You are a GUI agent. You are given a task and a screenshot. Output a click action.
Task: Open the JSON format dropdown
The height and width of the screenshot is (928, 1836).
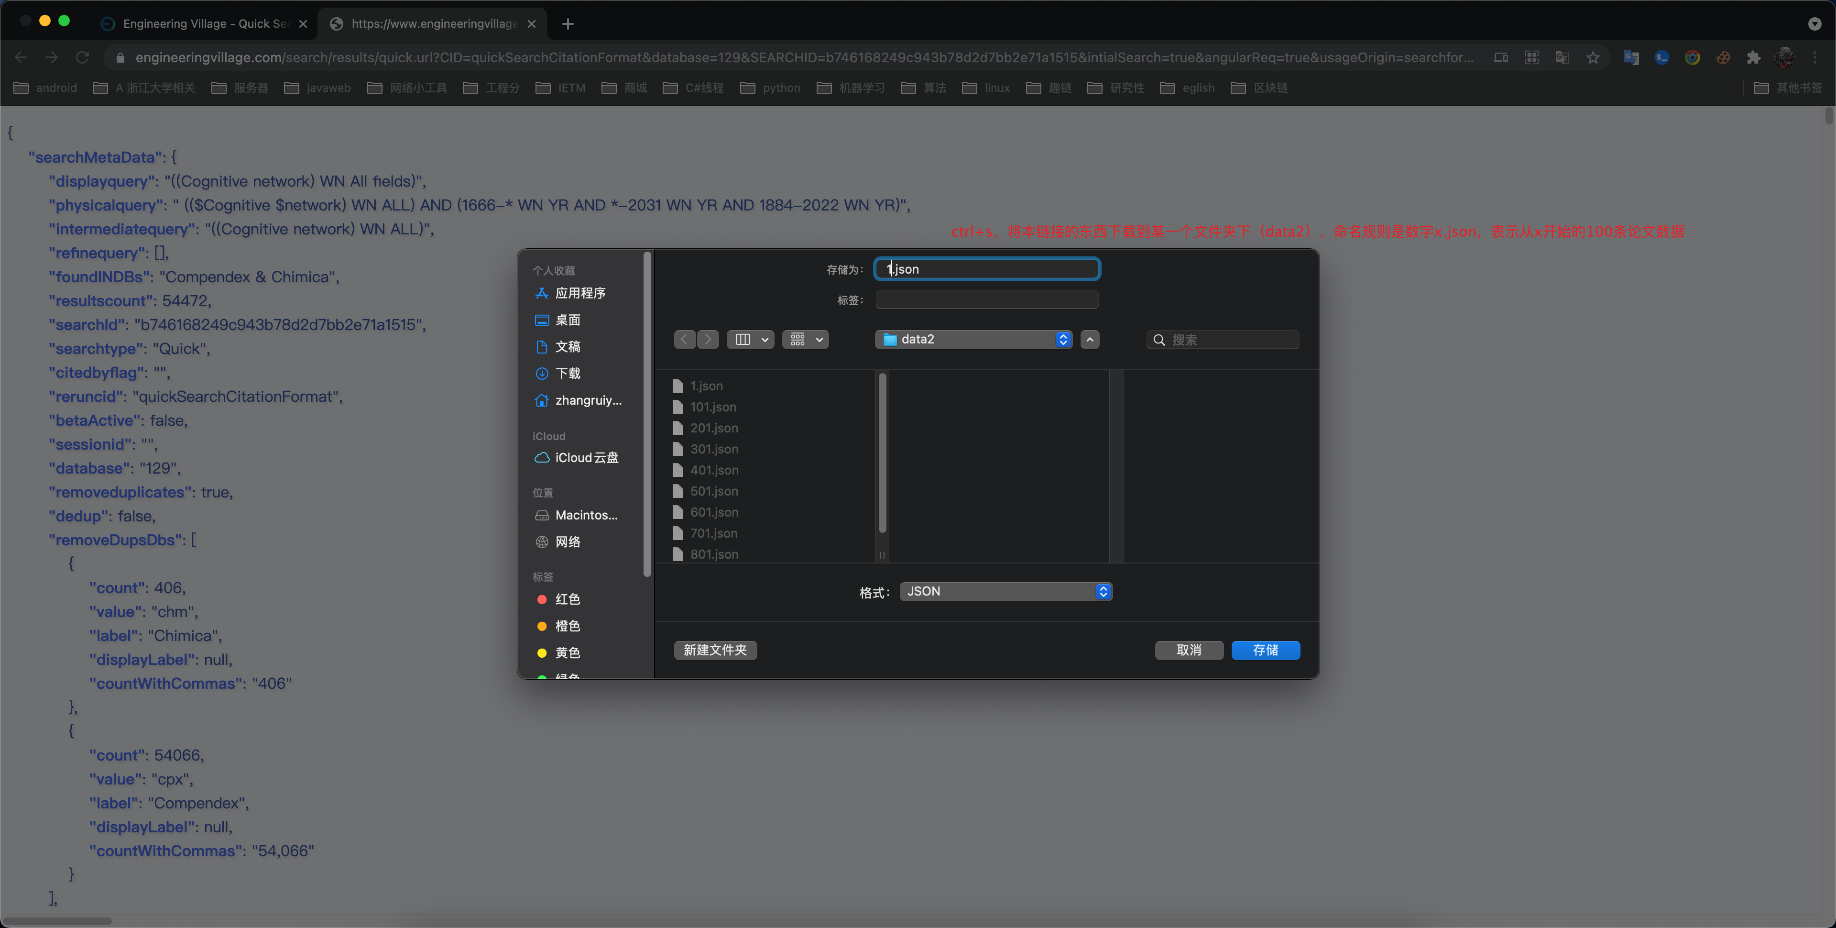tap(1005, 591)
